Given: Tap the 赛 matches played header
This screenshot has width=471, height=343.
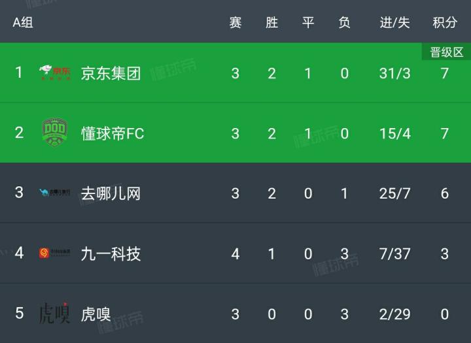Looking at the screenshot, I should tap(235, 22).
